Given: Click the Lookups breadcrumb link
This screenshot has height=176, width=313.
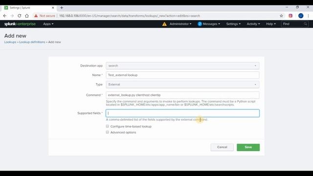Looking at the screenshot, I should pos(10,42).
